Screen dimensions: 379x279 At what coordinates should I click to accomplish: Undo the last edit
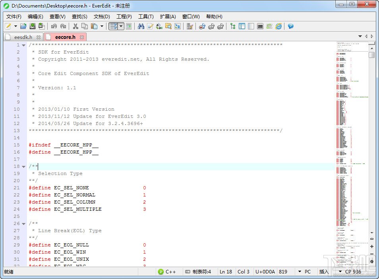tap(54, 26)
